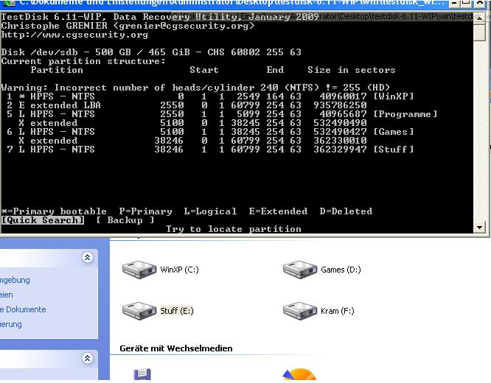The image size is (491, 383).
Task: Click the floppy disk drive icon
Action: 142,375
